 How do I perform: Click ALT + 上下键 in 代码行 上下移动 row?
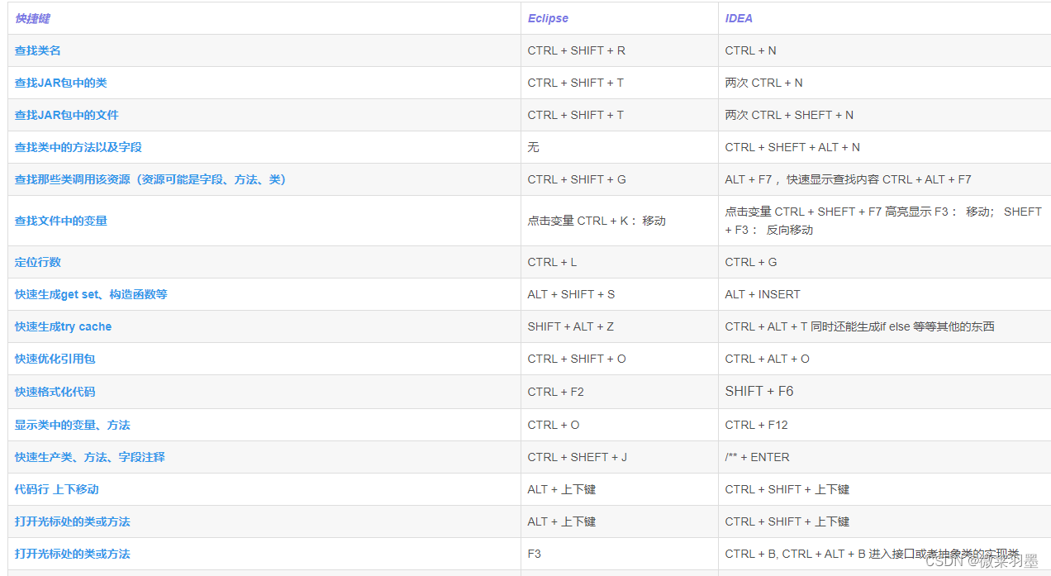pos(562,489)
